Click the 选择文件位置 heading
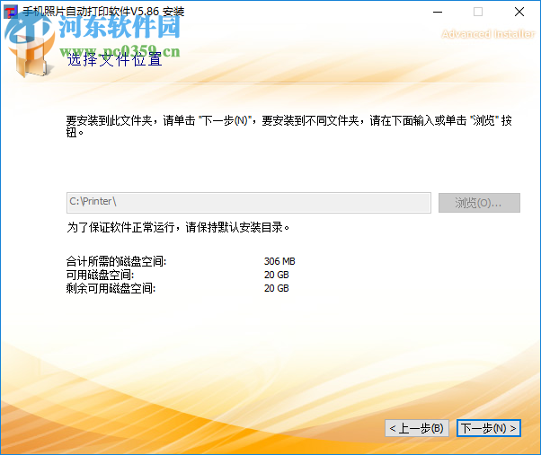This screenshot has height=455, width=541. (x=114, y=59)
